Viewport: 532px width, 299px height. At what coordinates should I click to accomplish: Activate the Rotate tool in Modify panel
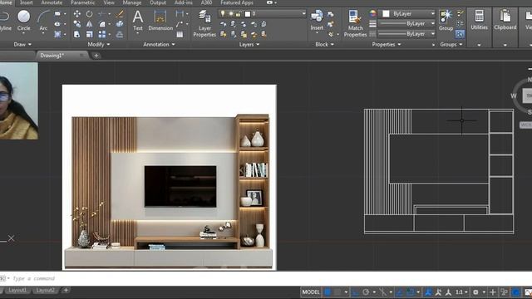[x=89, y=14]
